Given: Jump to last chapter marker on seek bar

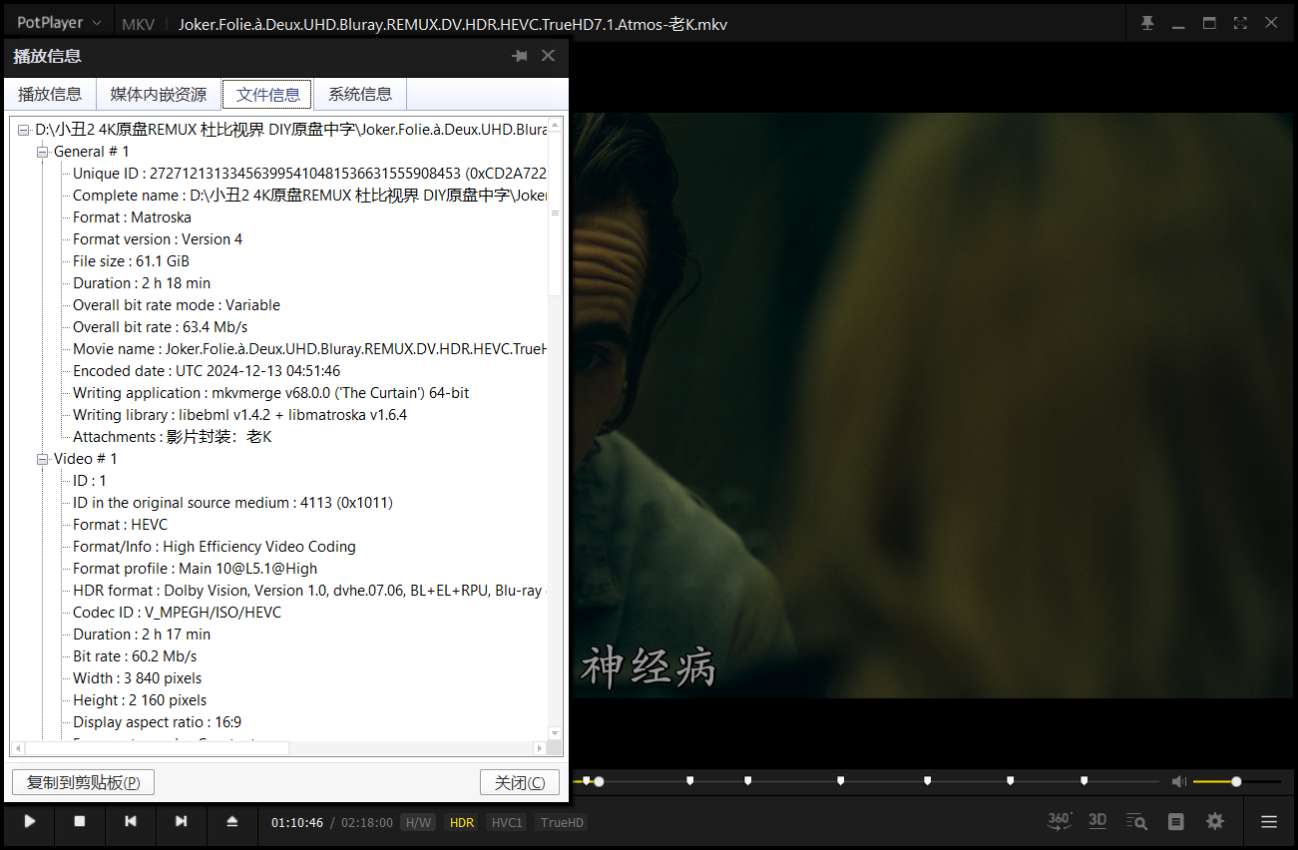Looking at the screenshot, I should tap(1083, 780).
